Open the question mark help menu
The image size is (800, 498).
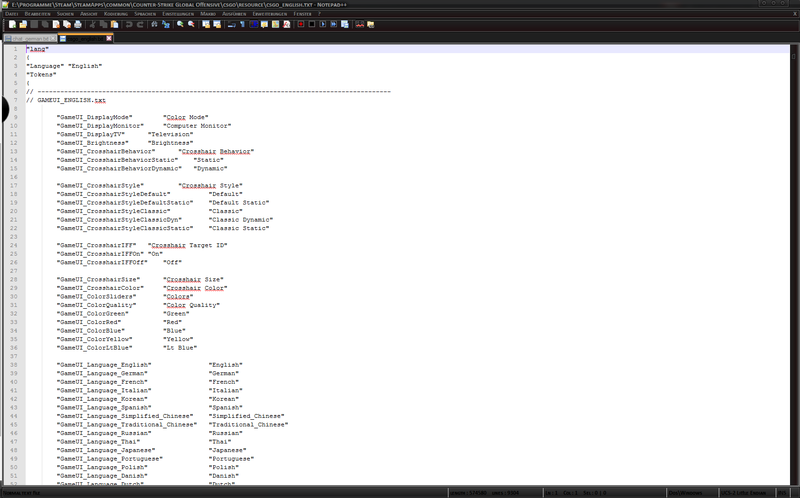coord(319,14)
